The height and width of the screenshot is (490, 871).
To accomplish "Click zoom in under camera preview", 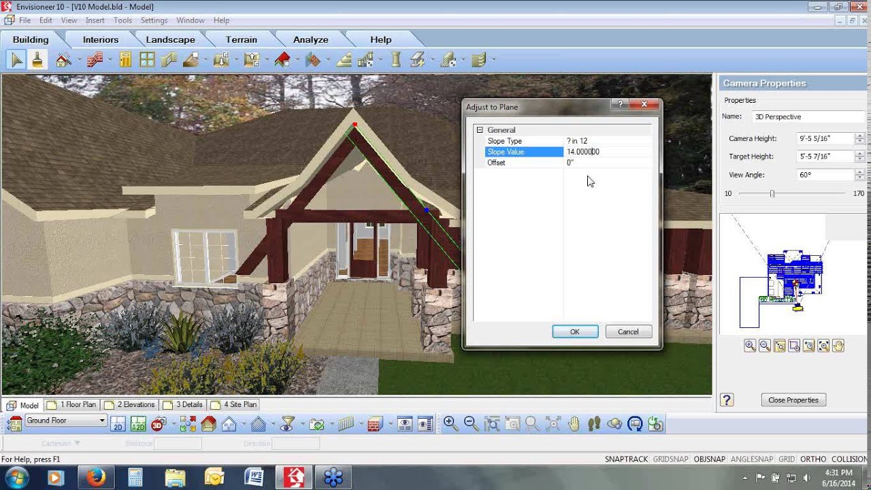I will point(750,346).
